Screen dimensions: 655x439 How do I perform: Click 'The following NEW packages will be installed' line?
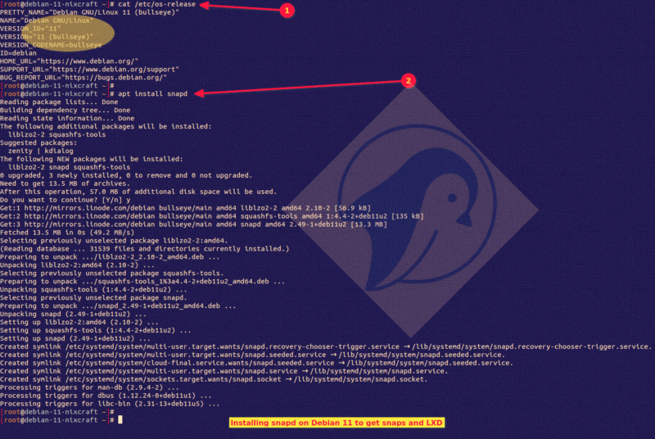(x=92, y=159)
